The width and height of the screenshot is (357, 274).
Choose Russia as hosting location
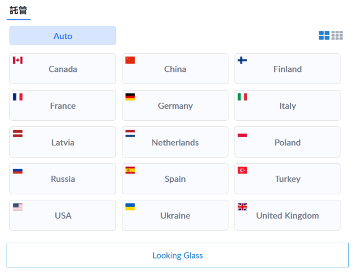pos(63,178)
